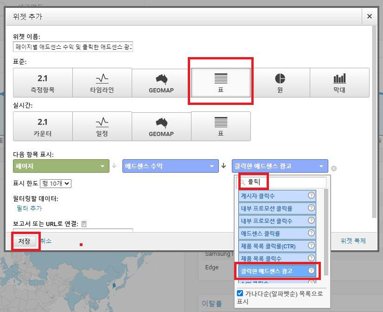
Task: Choose 게시자 클릭수 from the metric list
Action: [x=276, y=195]
